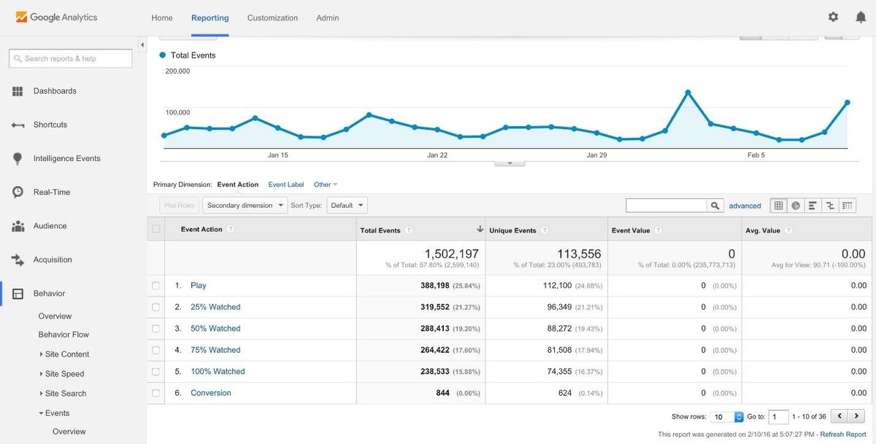Click the highest peak point on chart
The width and height of the screenshot is (876, 444).
[x=688, y=93]
